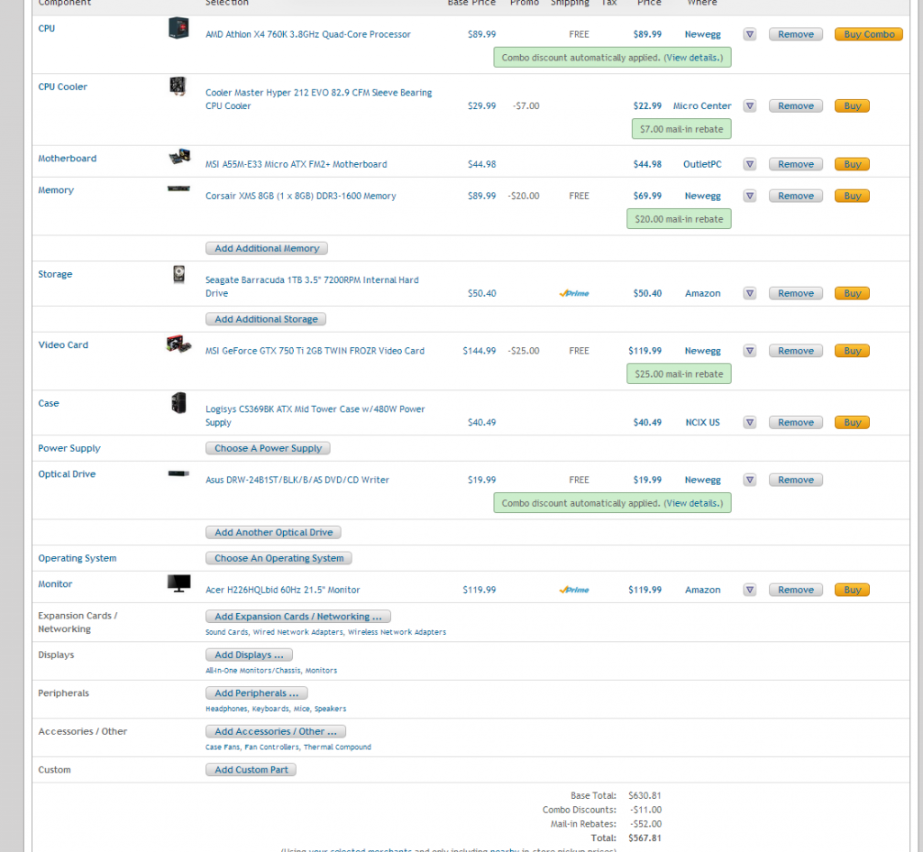923x852 pixels.
Task: Expand the merchant dropdown for Video Card
Action: [x=750, y=351]
